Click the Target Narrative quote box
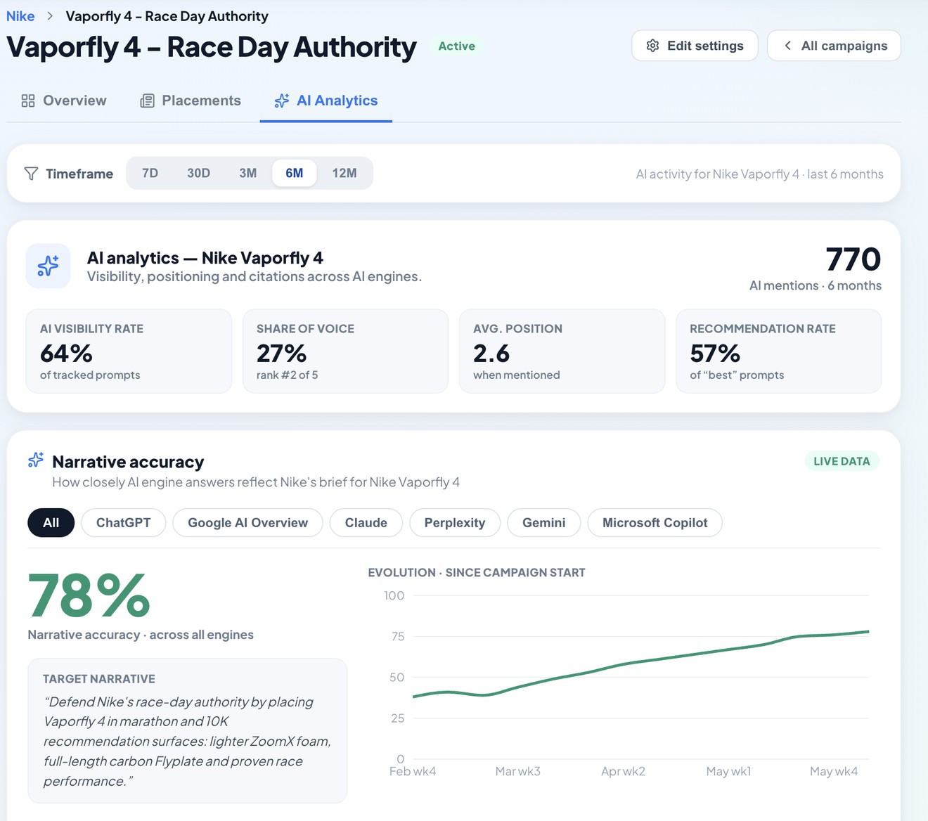Viewport: 928px width, 821px height. (x=187, y=730)
